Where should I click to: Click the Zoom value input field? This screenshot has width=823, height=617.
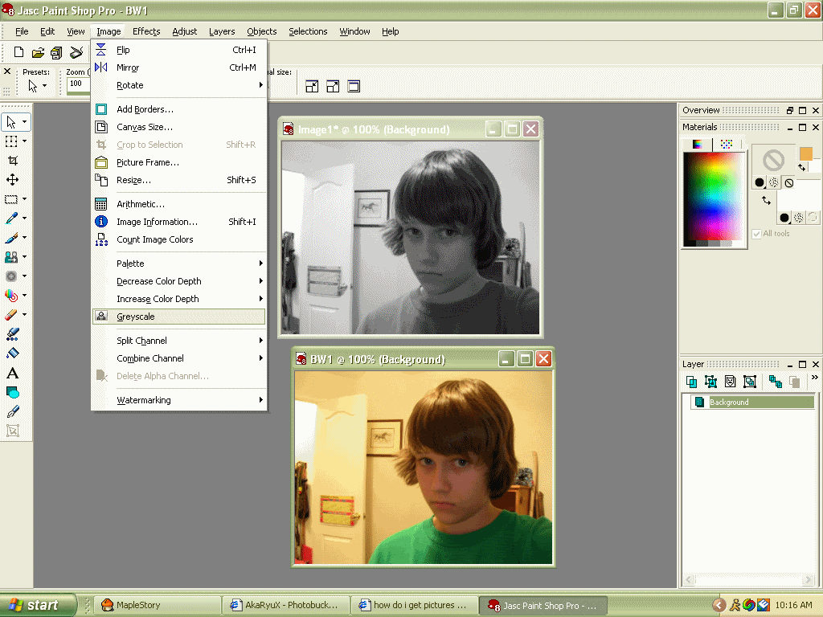(79, 84)
